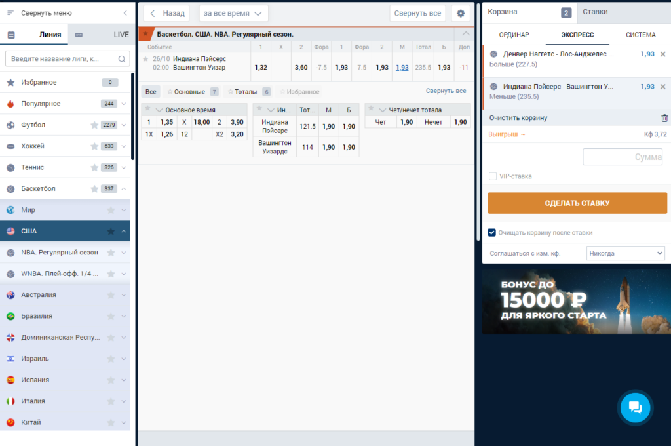
Task: Select the Чет odds 1,90
Action: [406, 122]
